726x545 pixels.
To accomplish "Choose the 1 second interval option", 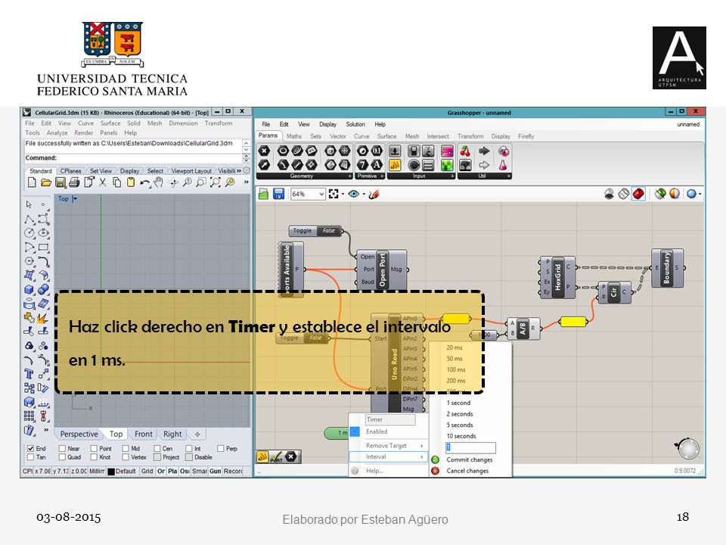I will 458,403.
